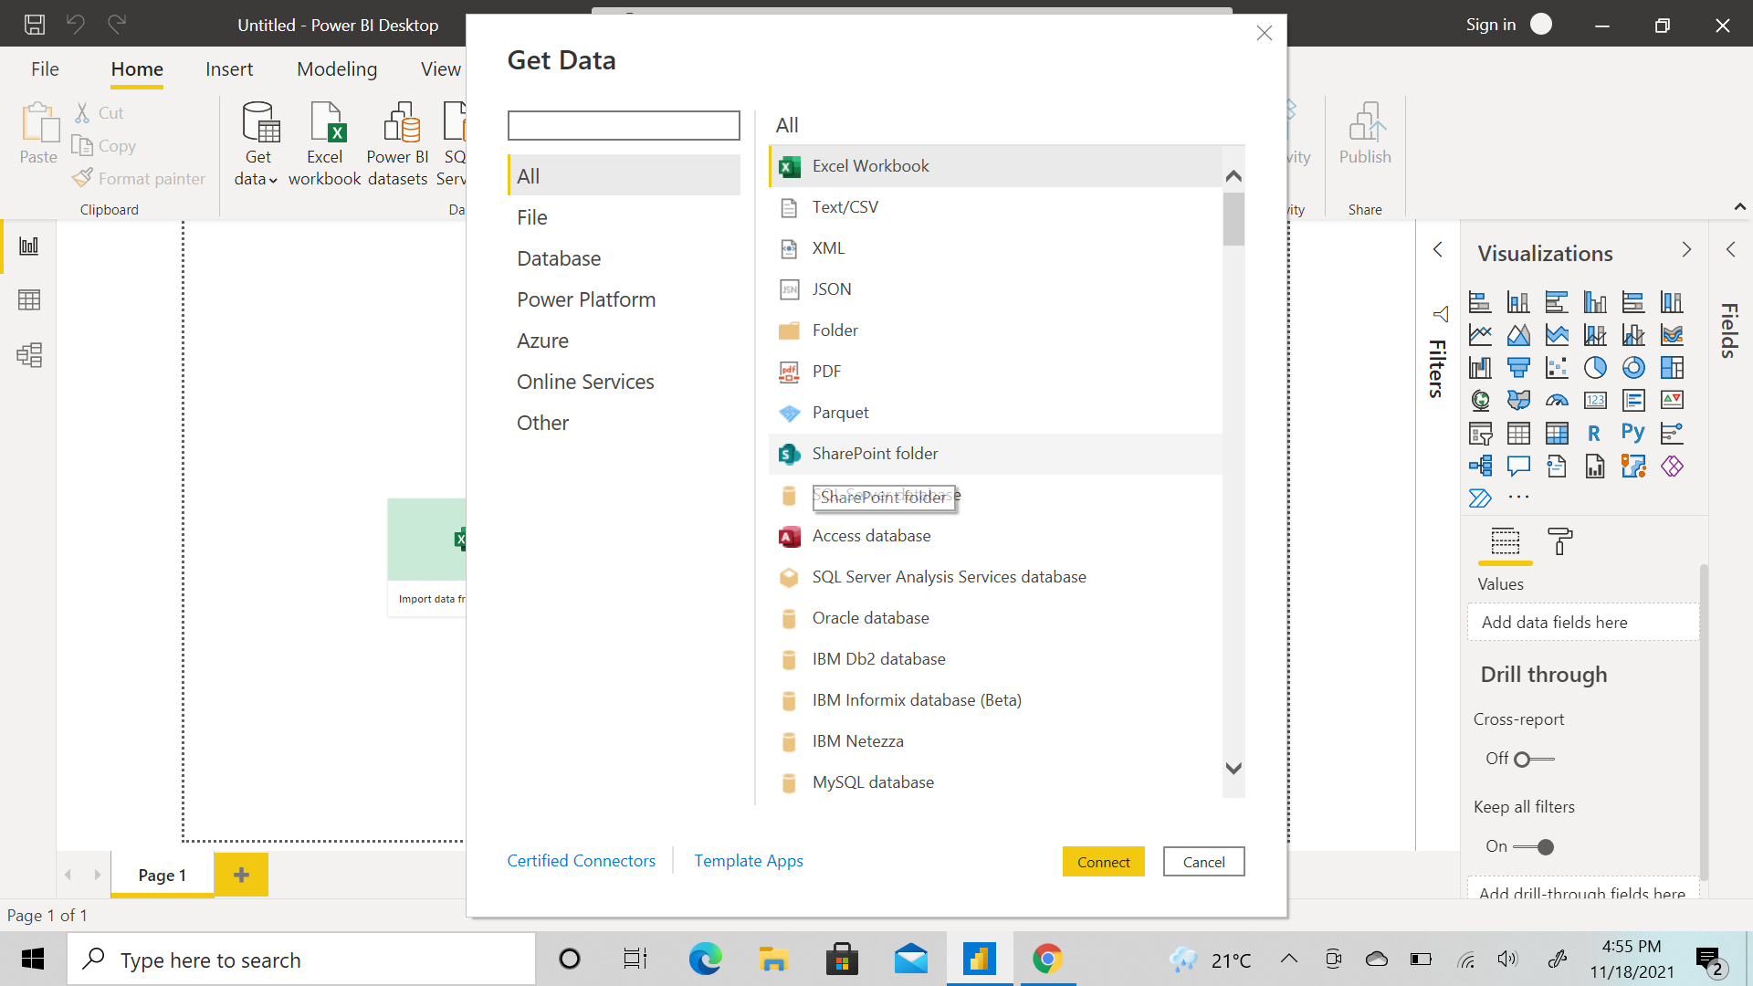Select the Excel Workbook connector

[870, 166]
